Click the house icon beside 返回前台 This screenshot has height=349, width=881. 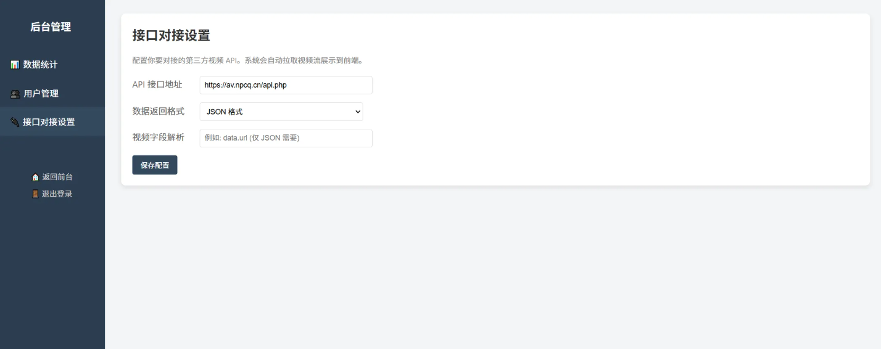tap(35, 177)
